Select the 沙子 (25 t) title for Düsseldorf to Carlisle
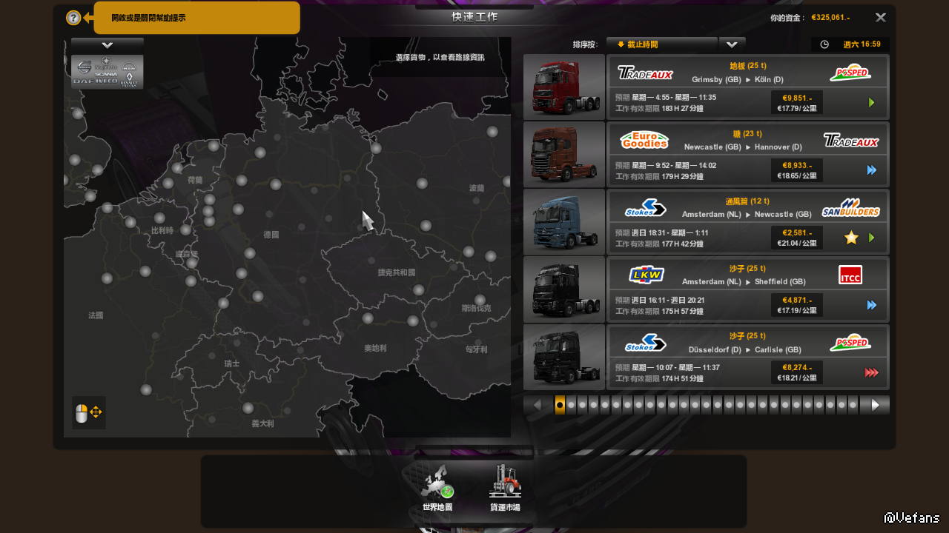 pyautogui.click(x=747, y=335)
